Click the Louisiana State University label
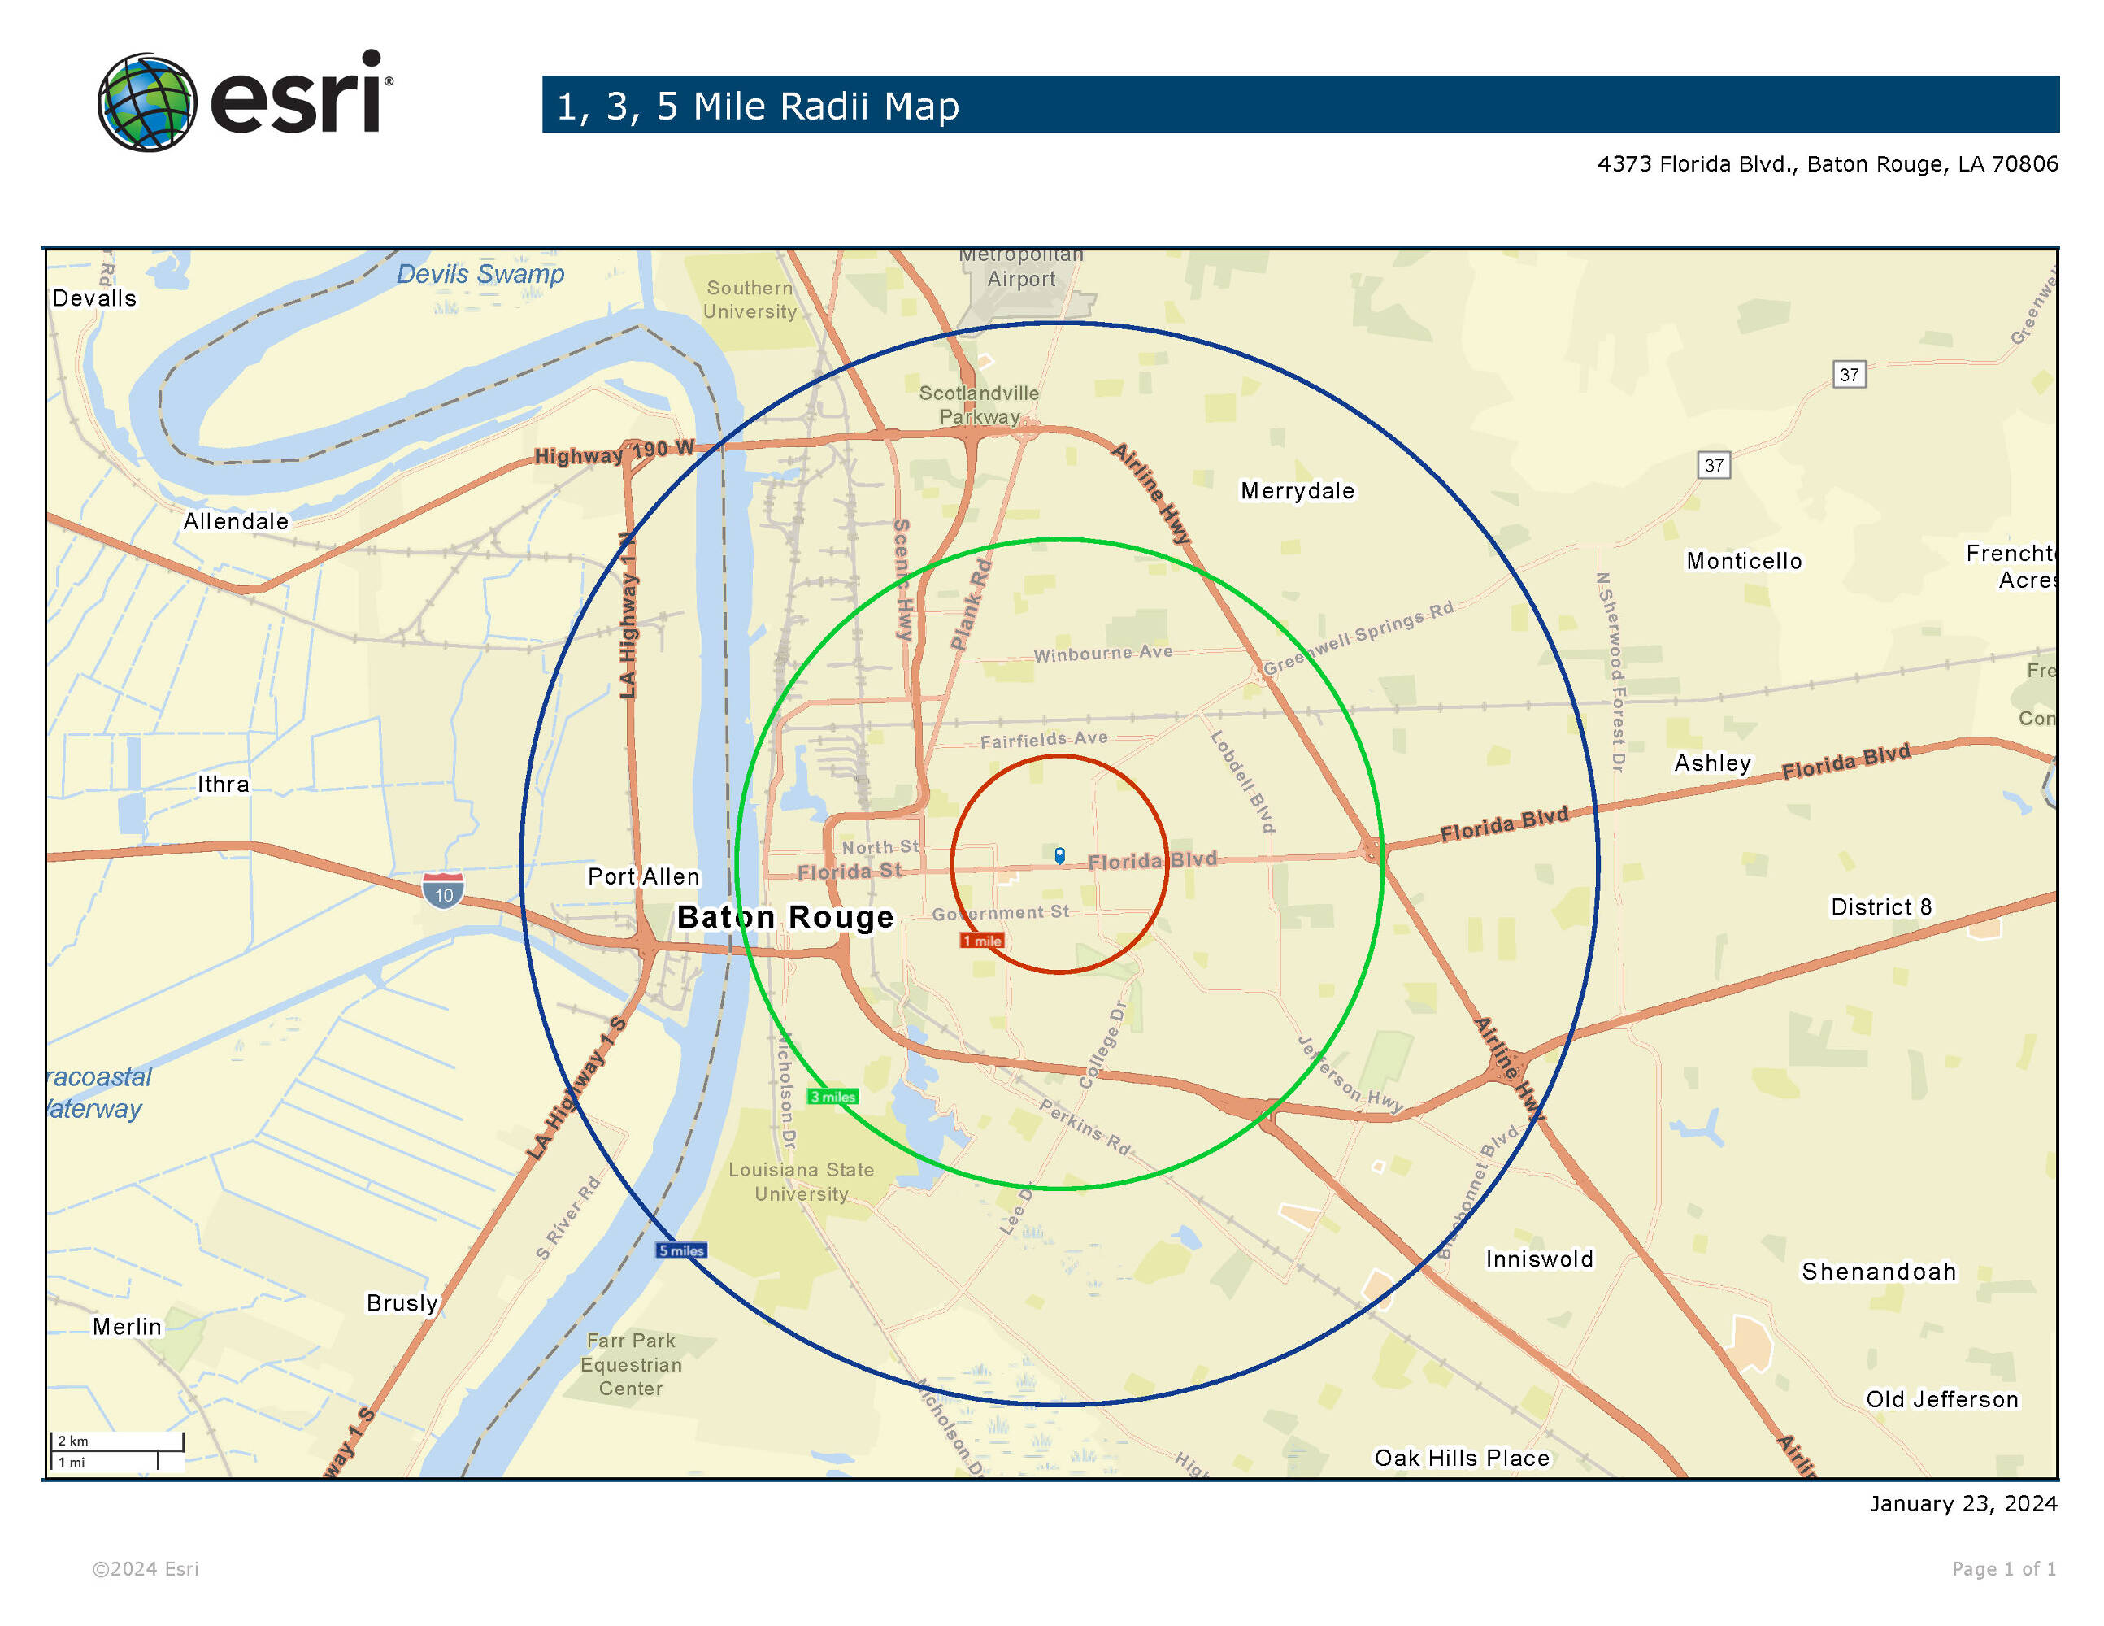Viewport: 2104px width, 1626px height. tap(801, 1181)
